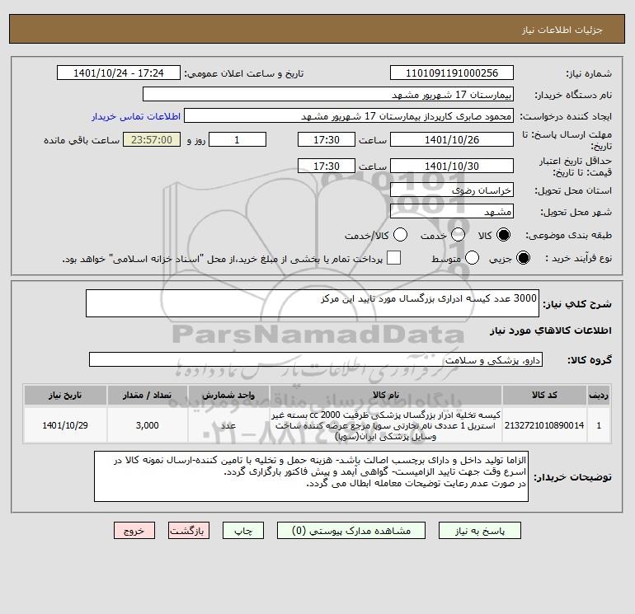Click the price validity date 1401/10/30
The image size is (635, 614).
tap(452, 166)
